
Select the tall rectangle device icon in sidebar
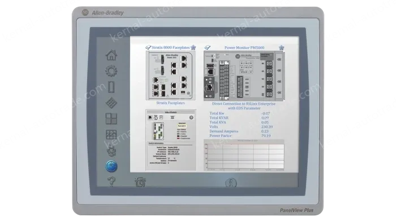111,87
